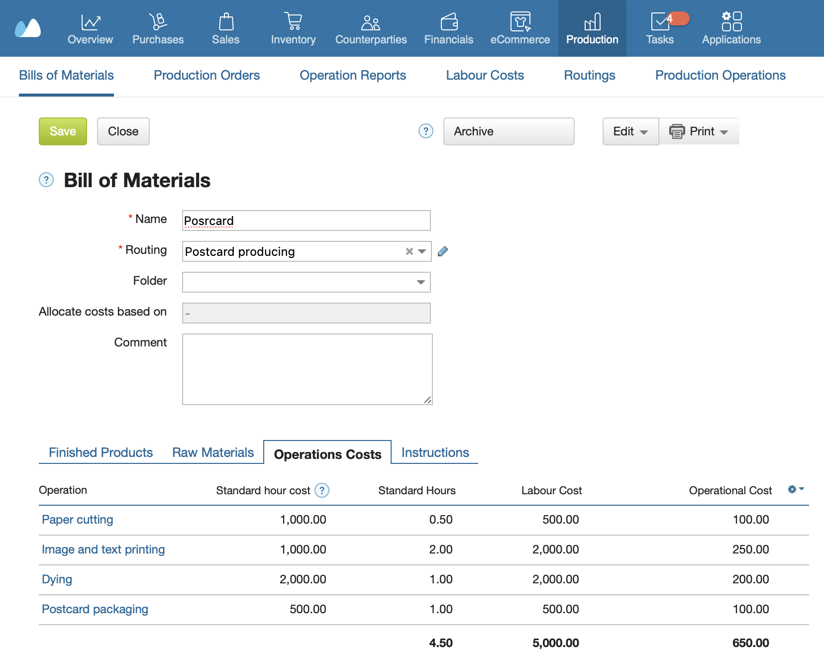The image size is (824, 659).
Task: Open the eCommerce section icon
Action: (520, 22)
